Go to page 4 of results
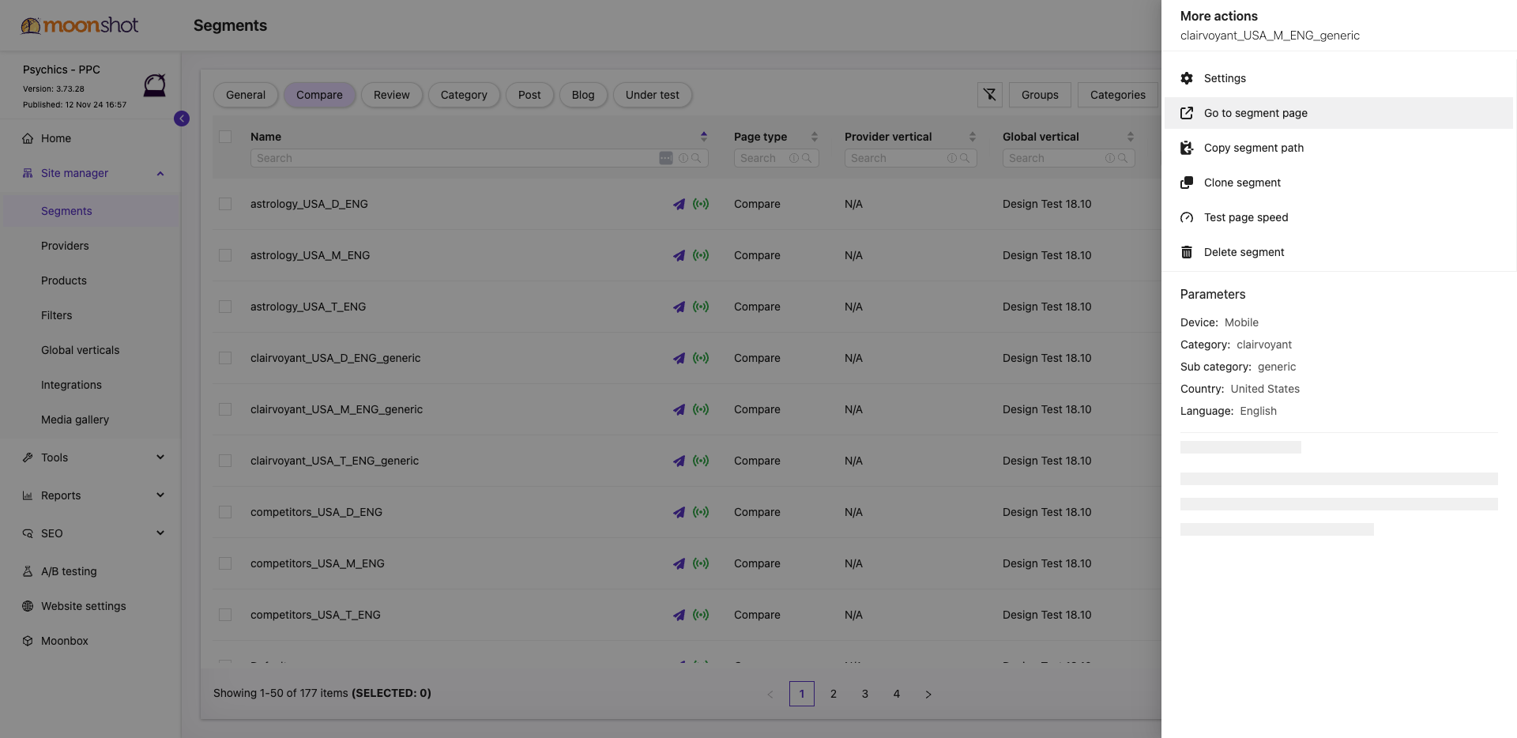This screenshot has width=1517, height=738. click(897, 694)
